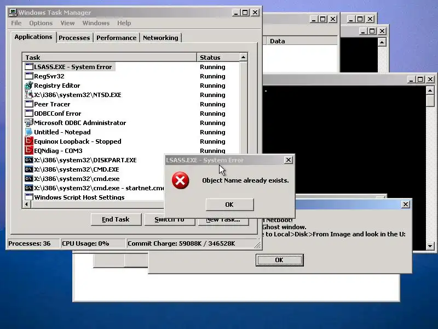
Task: Click the Equinox Loopback task icon
Action: (29, 141)
